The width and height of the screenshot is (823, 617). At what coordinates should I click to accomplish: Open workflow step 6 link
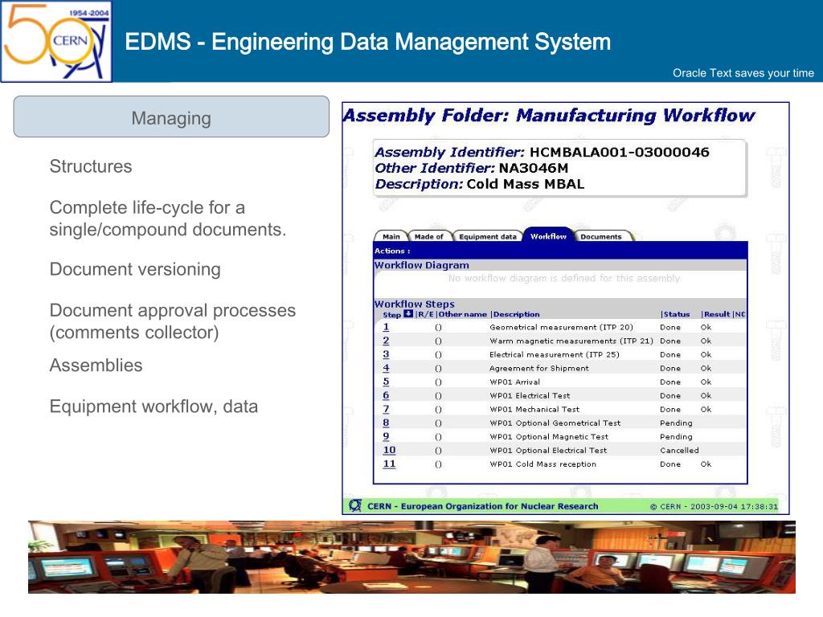(386, 395)
